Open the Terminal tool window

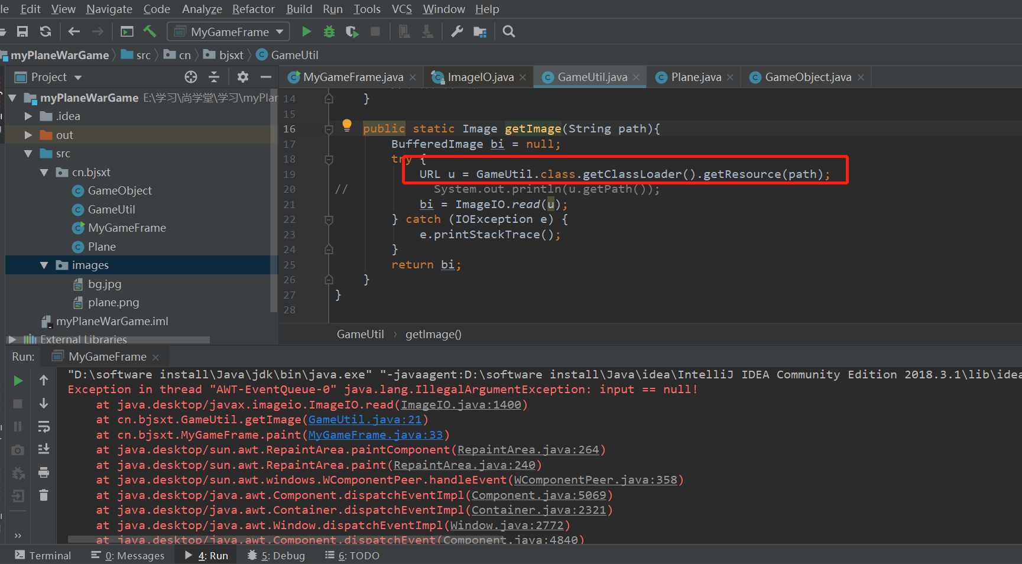pos(43,556)
